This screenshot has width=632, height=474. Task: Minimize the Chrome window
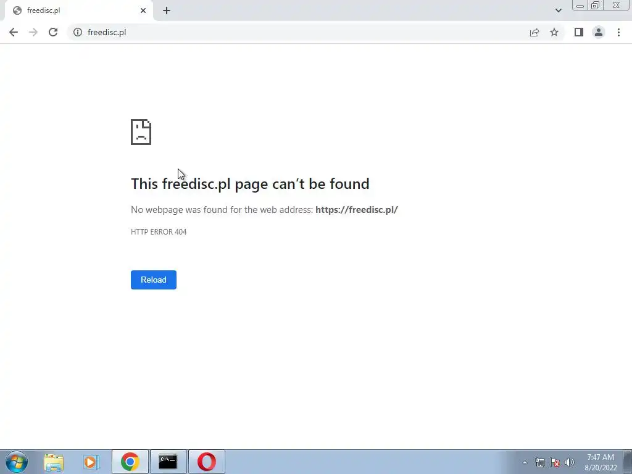click(x=580, y=5)
